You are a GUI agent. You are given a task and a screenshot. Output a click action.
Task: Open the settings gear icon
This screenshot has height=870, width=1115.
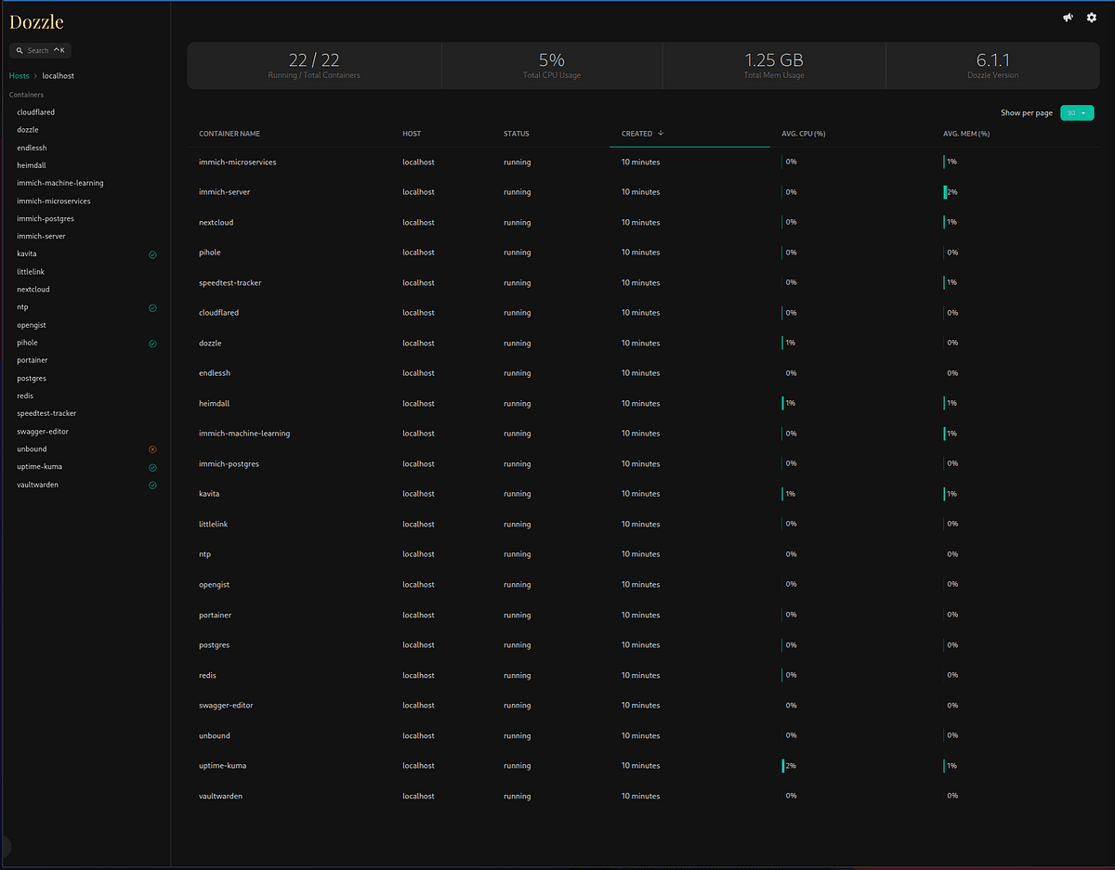point(1092,18)
